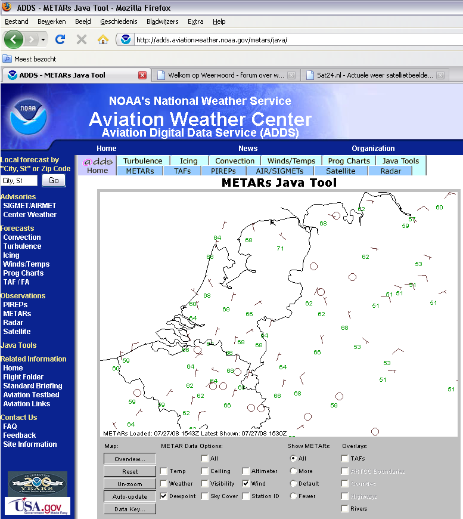463x519 pixels.
Task: Open the Flight Folder sidebar link
Action: (23, 376)
